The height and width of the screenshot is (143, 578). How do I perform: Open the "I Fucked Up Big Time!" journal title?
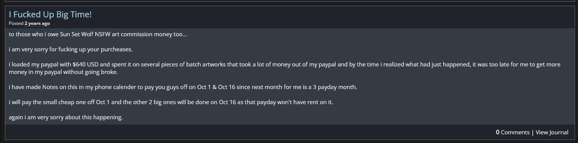click(50, 14)
